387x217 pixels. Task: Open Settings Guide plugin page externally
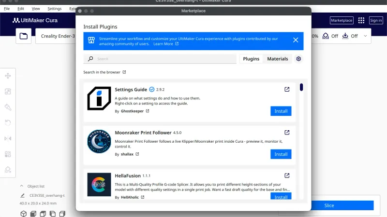pos(287,89)
